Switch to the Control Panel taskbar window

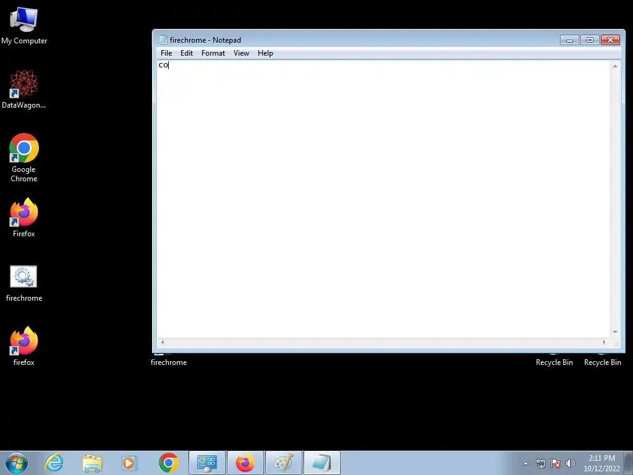pos(207,463)
